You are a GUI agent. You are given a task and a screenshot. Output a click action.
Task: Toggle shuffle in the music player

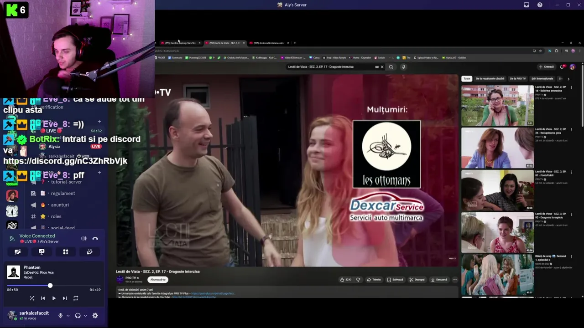[x=32, y=298]
